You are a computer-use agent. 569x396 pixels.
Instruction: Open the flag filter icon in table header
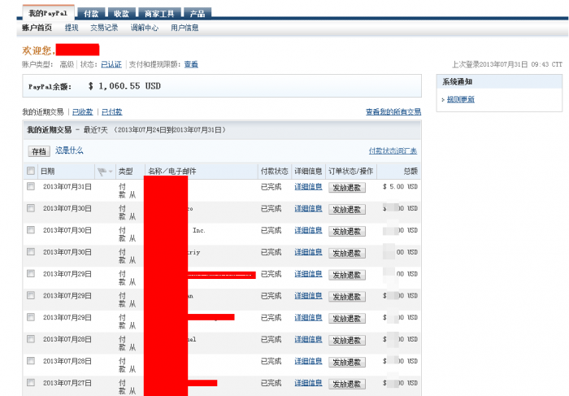click(102, 172)
